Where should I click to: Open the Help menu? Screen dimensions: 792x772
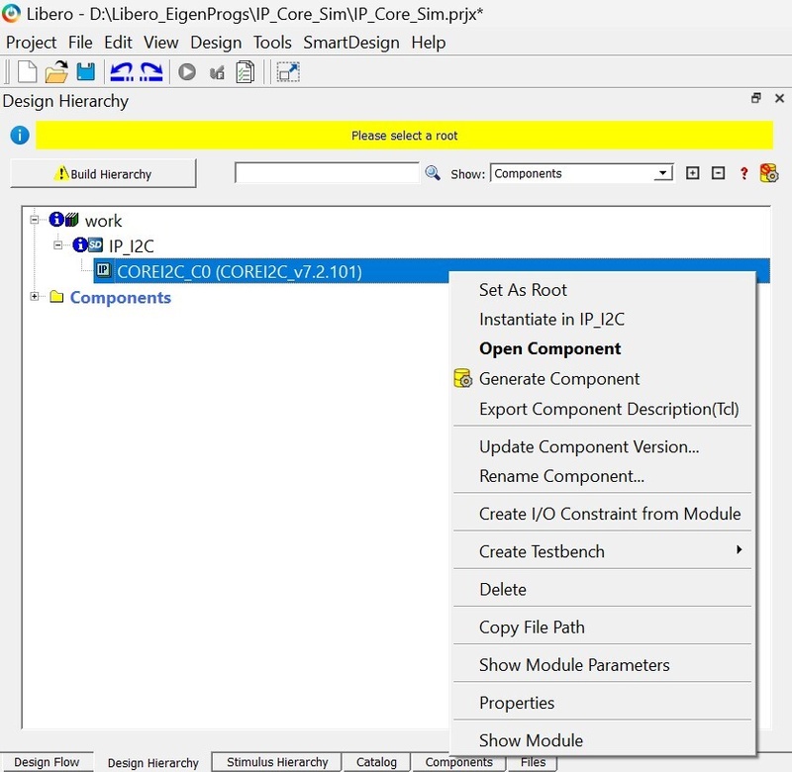tap(429, 43)
